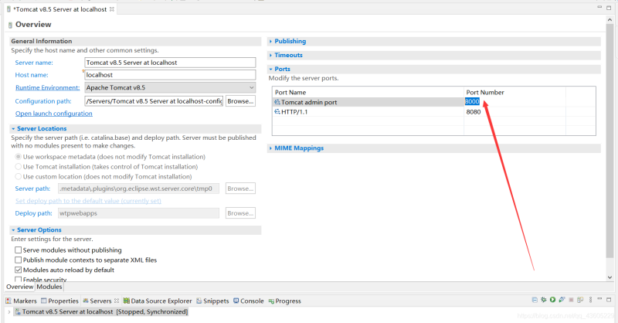Click the Overview heading server icon

pos(10,25)
